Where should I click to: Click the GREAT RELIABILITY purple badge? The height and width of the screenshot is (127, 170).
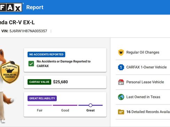point(42,98)
